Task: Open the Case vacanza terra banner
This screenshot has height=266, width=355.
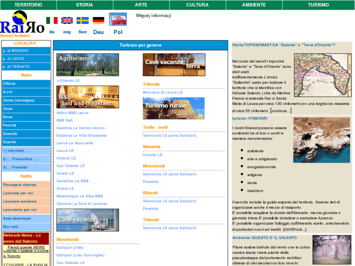Action: (174, 64)
